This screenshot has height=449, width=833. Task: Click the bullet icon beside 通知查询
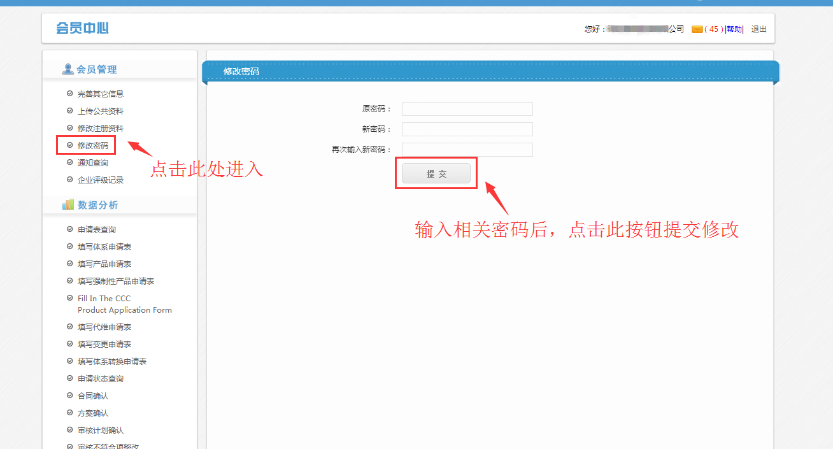pyautogui.click(x=70, y=163)
